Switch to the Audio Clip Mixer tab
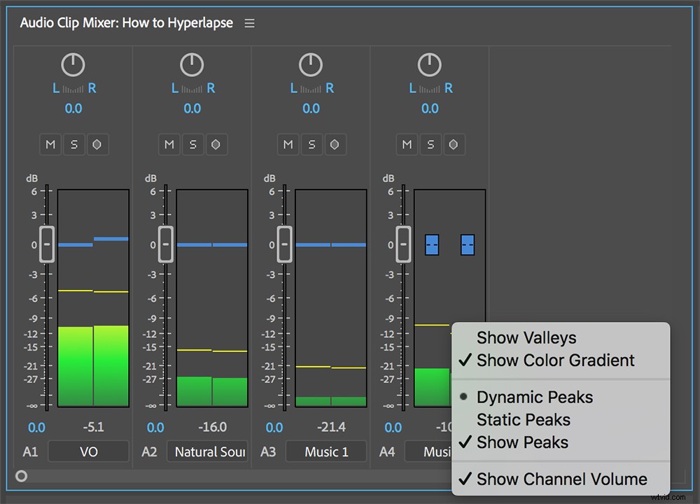This screenshot has height=504, width=700. pyautogui.click(x=126, y=22)
